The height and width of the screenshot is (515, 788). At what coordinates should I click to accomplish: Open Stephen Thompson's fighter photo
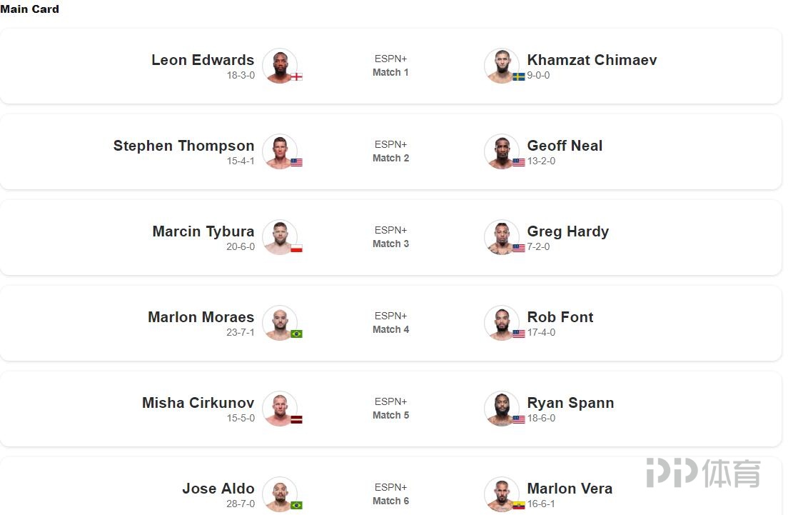280,151
